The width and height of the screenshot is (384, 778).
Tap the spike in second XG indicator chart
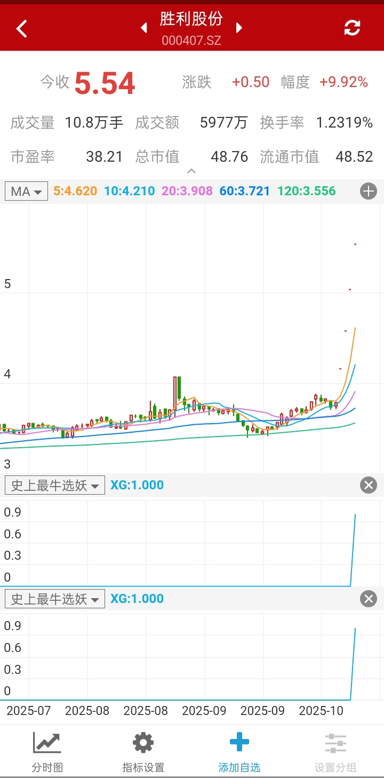(353, 664)
